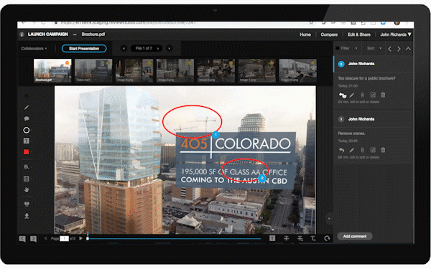Viewport: 431px width, 269px height.
Task: Select the speech bubble comment tool
Action: (27, 118)
